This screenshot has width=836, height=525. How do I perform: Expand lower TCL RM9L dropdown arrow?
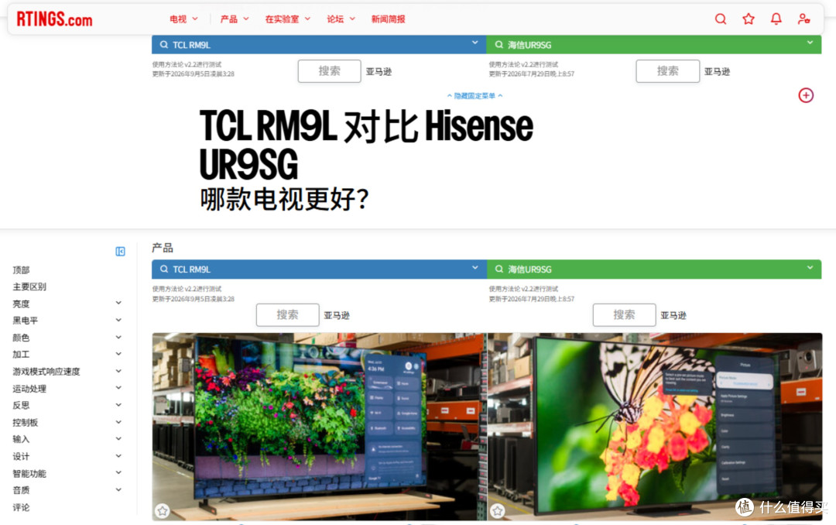click(475, 267)
